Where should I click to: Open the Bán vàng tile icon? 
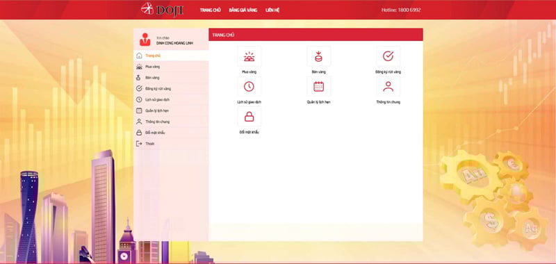319,56
